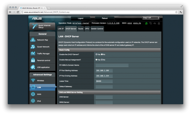Set Enable the DHCP Server to Yes
This screenshot has width=191, height=115.
[x=96, y=54]
